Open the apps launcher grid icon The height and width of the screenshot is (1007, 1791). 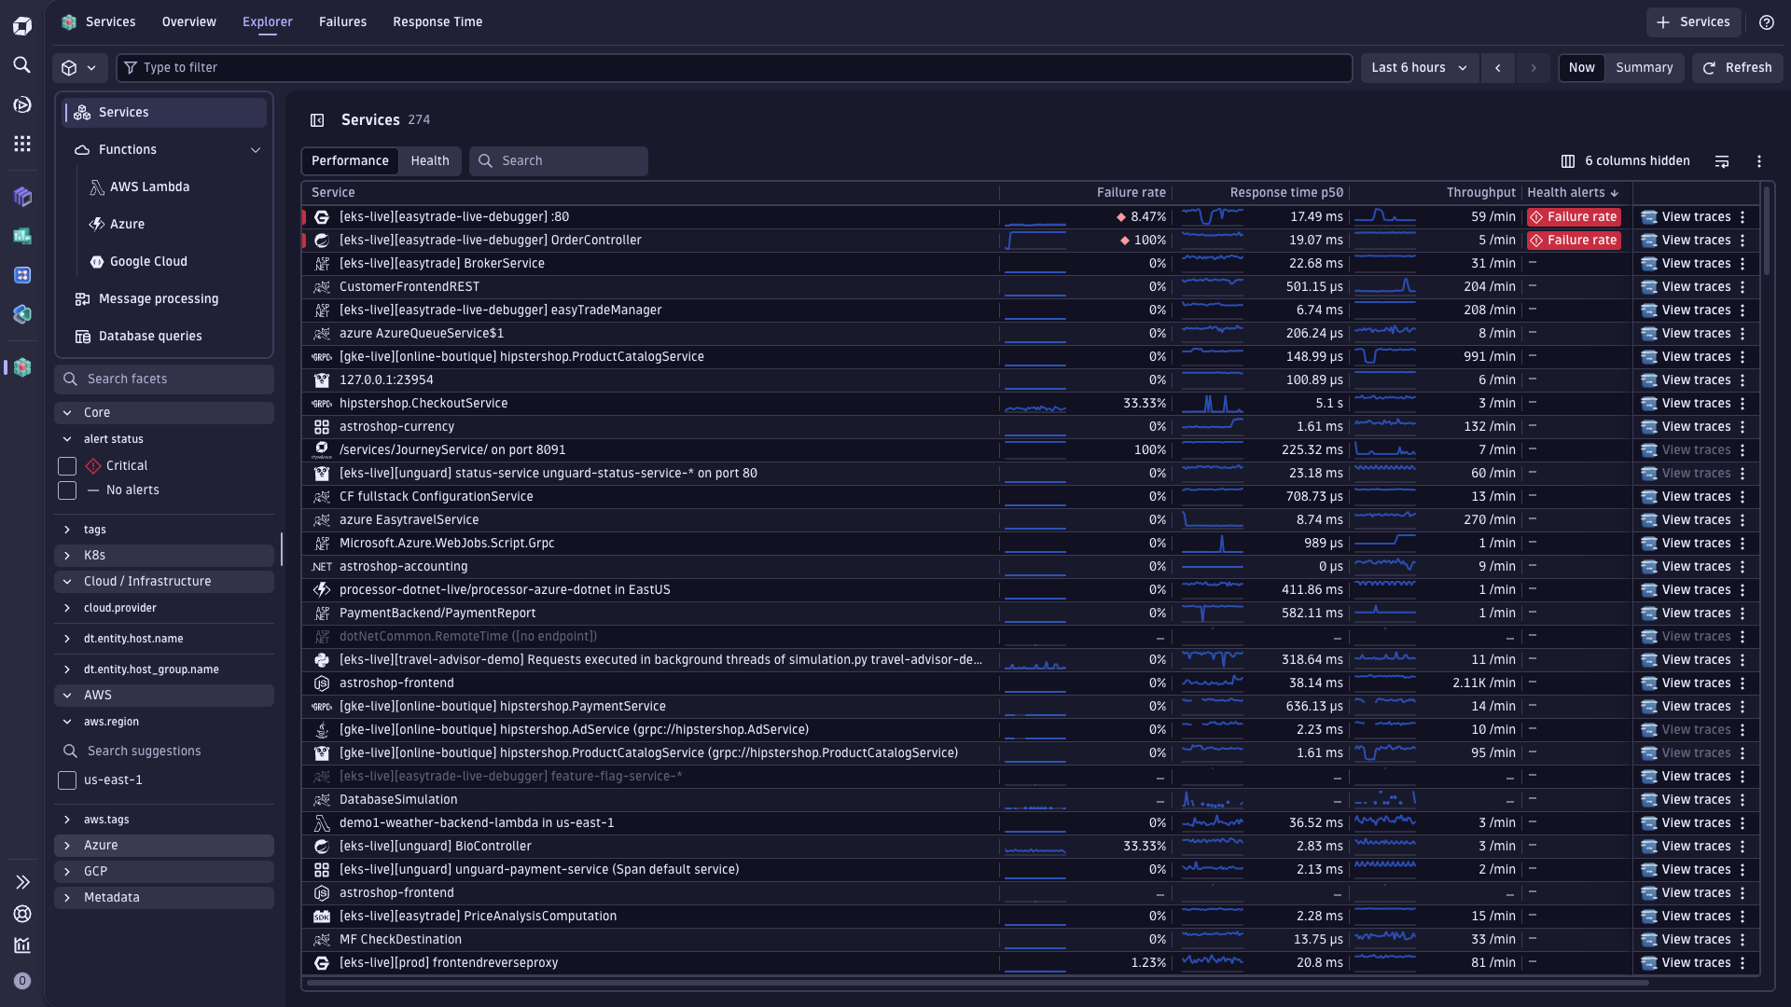21,143
